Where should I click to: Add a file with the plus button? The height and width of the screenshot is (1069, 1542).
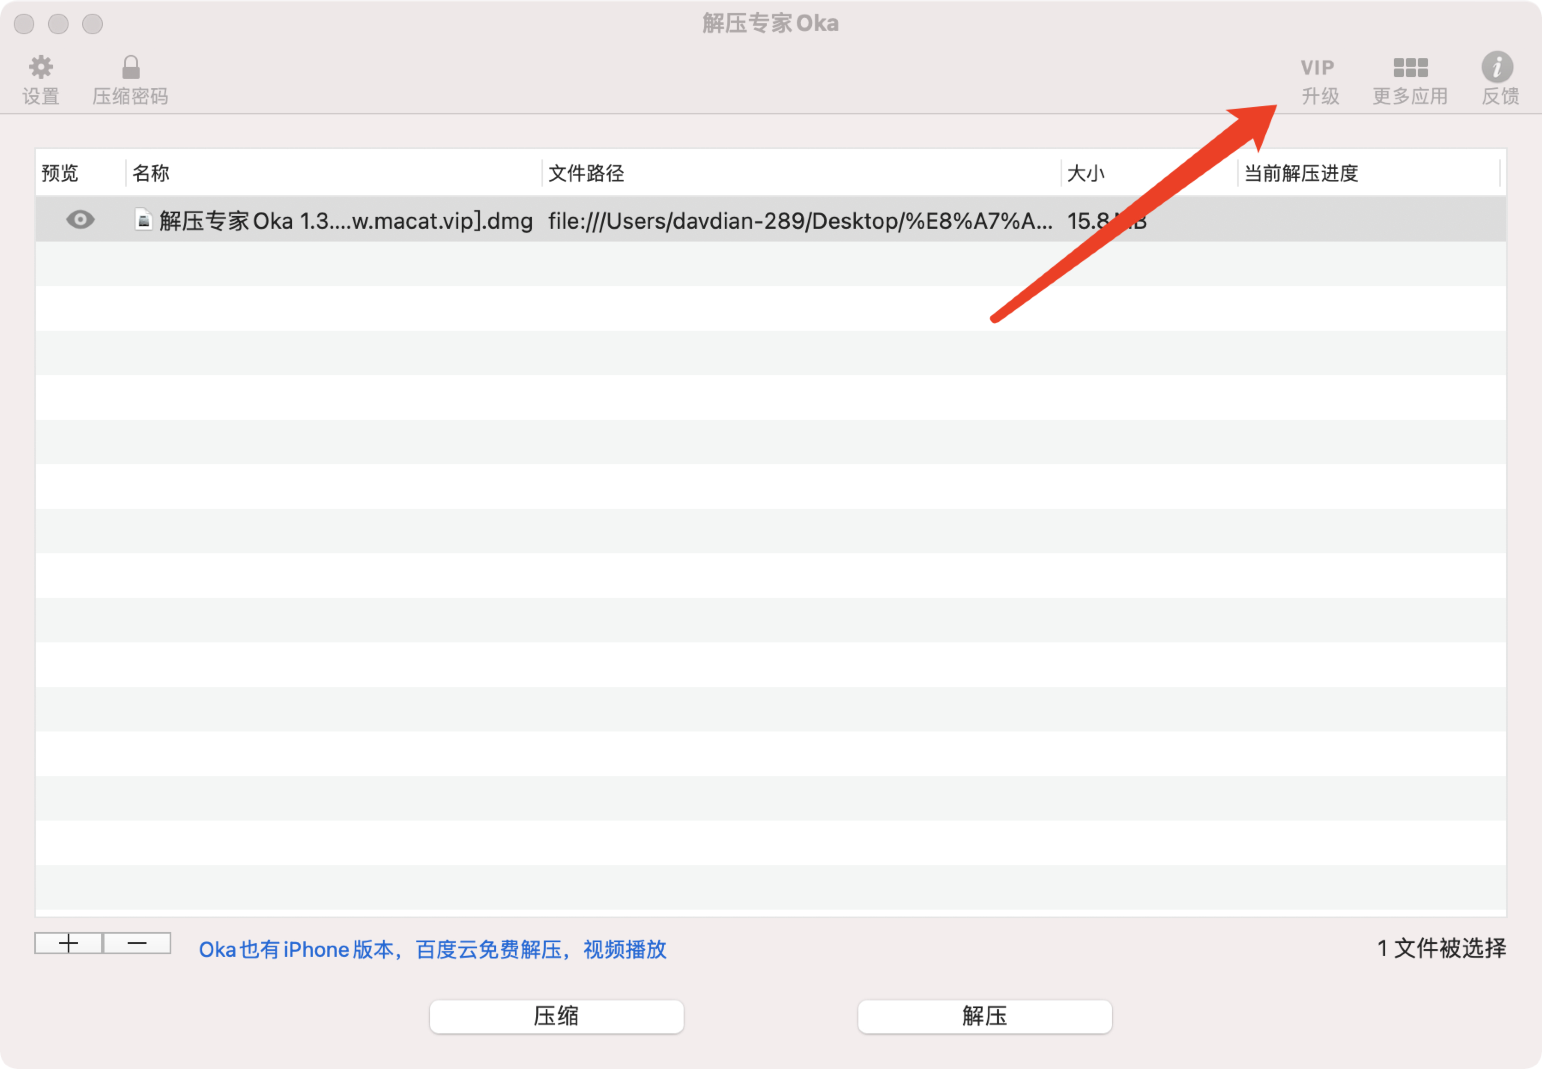pos(69,943)
